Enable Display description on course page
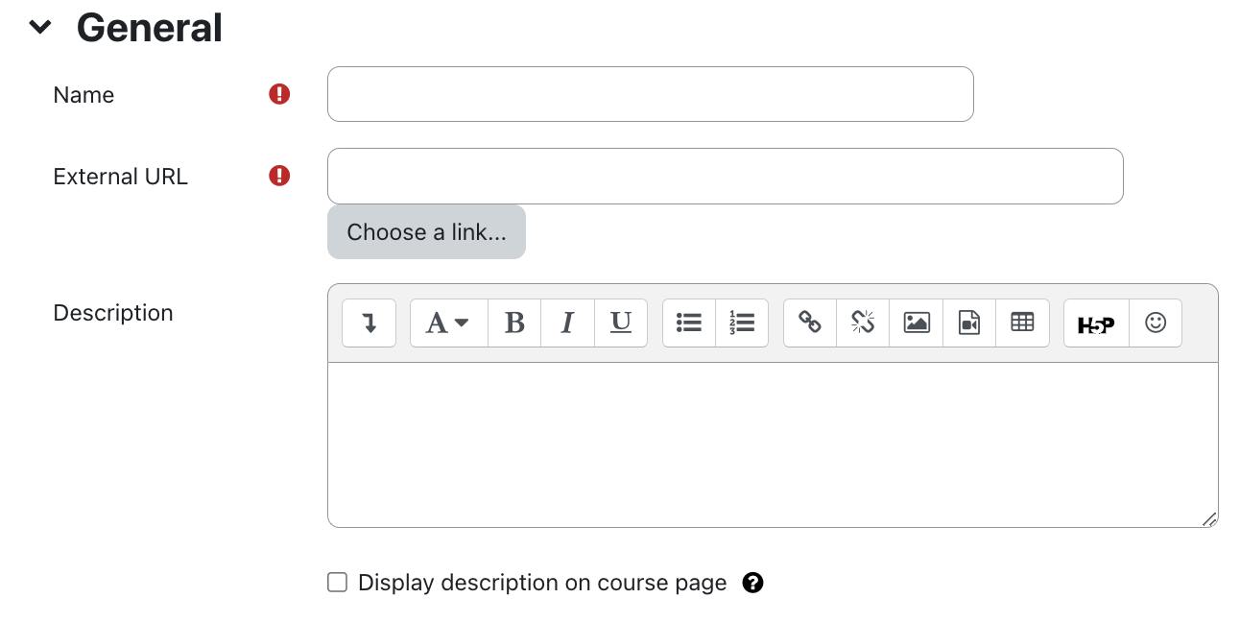 coord(337,582)
